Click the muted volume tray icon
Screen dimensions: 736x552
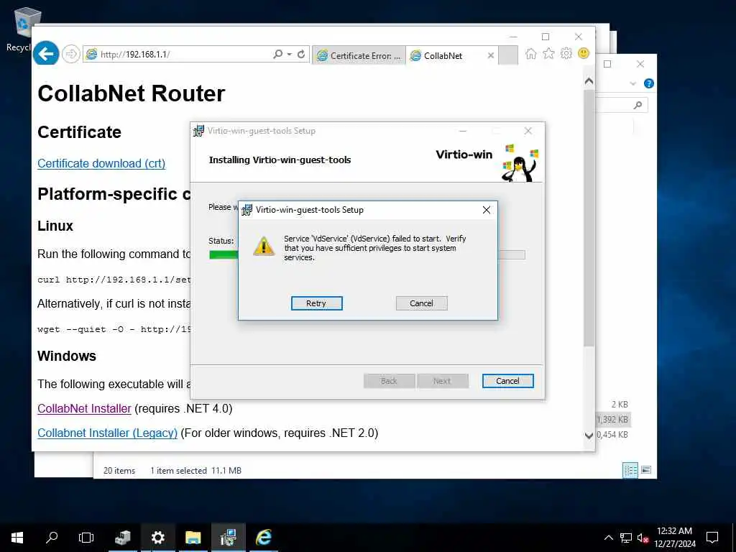pos(643,538)
